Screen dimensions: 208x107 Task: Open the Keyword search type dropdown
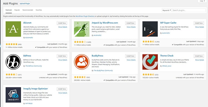[167, 10]
